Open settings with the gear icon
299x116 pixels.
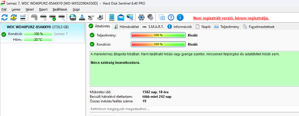point(141,18)
